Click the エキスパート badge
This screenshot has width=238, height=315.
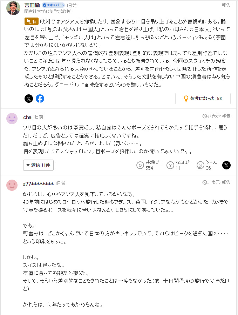[54, 6]
